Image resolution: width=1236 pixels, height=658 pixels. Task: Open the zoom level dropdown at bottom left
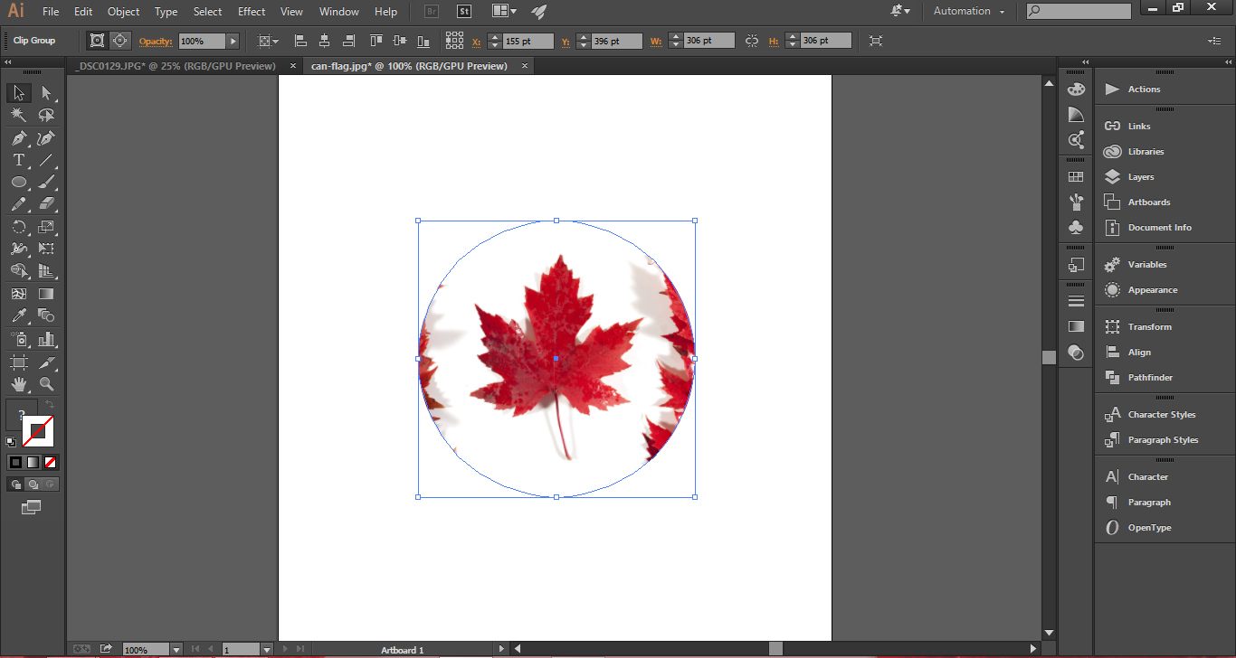pos(175,649)
